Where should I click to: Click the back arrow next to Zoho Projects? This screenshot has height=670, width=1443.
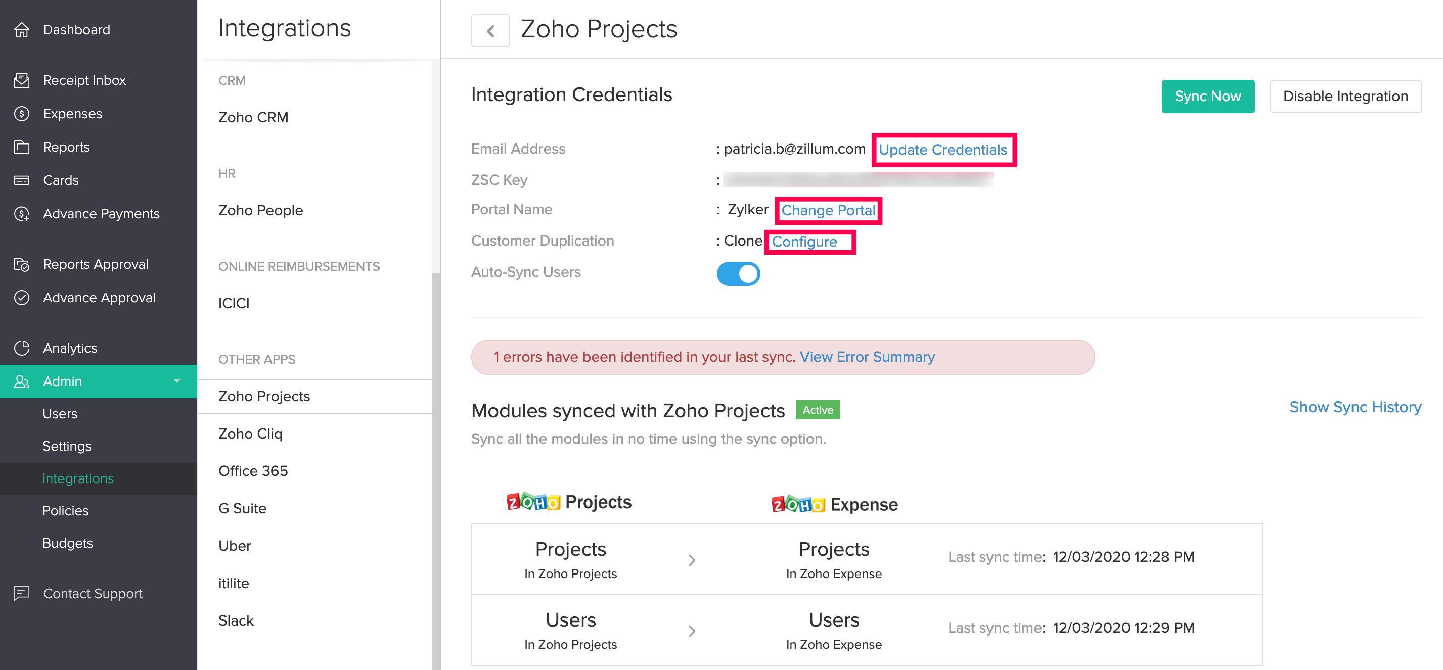click(x=490, y=31)
